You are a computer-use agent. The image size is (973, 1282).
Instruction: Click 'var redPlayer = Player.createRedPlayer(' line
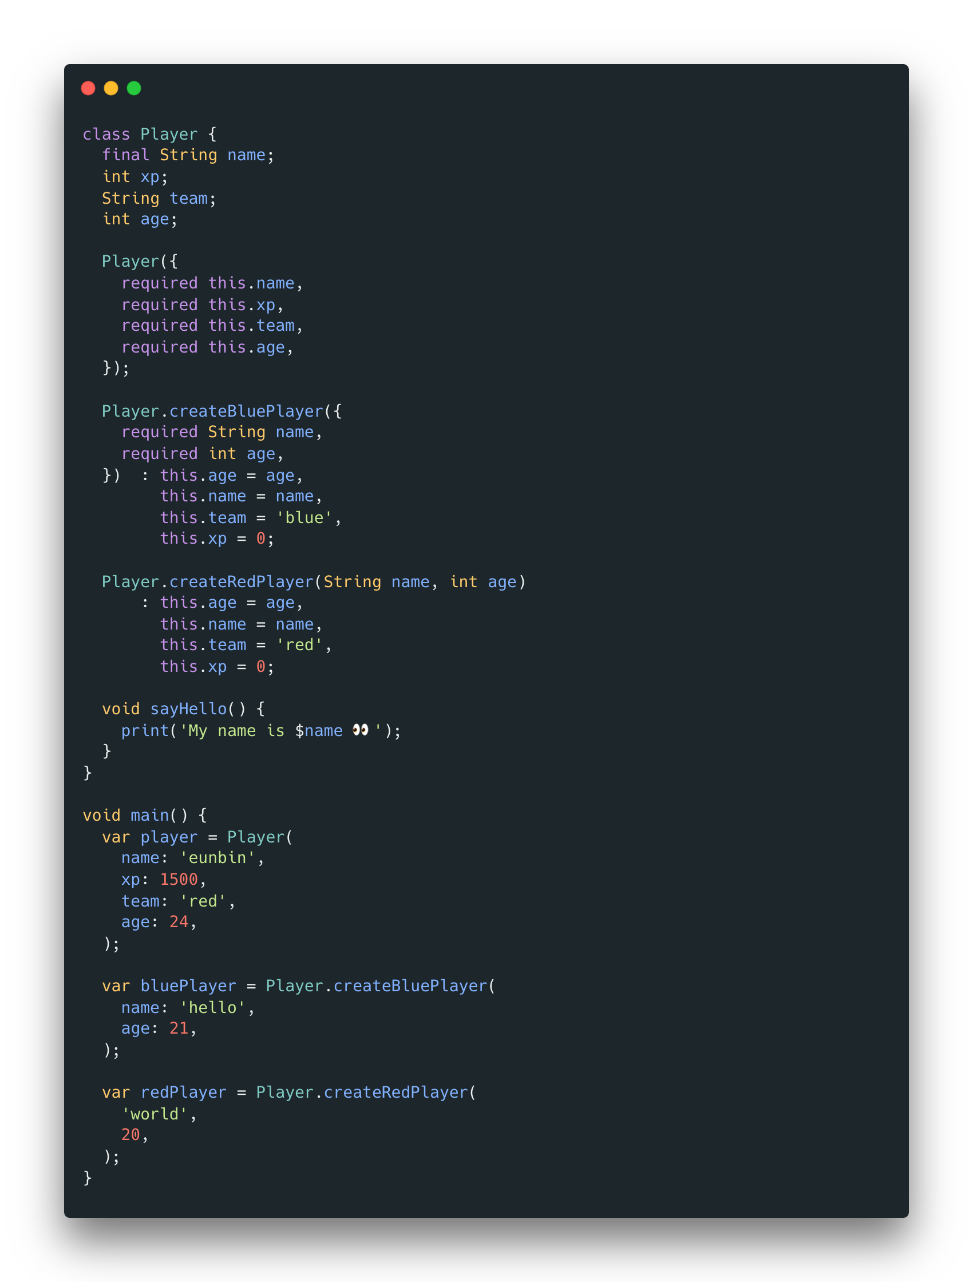pos(289,1093)
